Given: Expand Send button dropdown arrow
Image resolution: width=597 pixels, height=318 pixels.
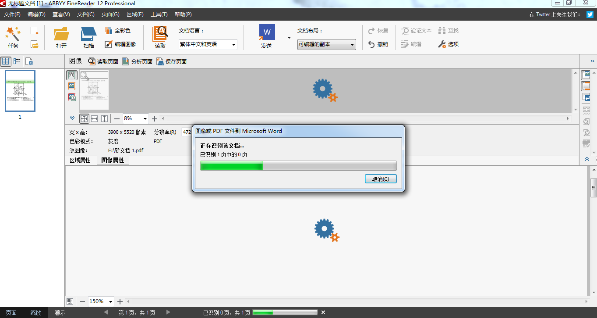Looking at the screenshot, I should 289,38.
